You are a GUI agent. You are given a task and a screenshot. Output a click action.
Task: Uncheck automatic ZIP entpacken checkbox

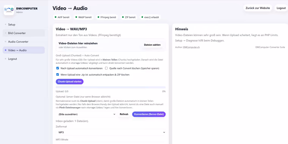tap(58, 74)
